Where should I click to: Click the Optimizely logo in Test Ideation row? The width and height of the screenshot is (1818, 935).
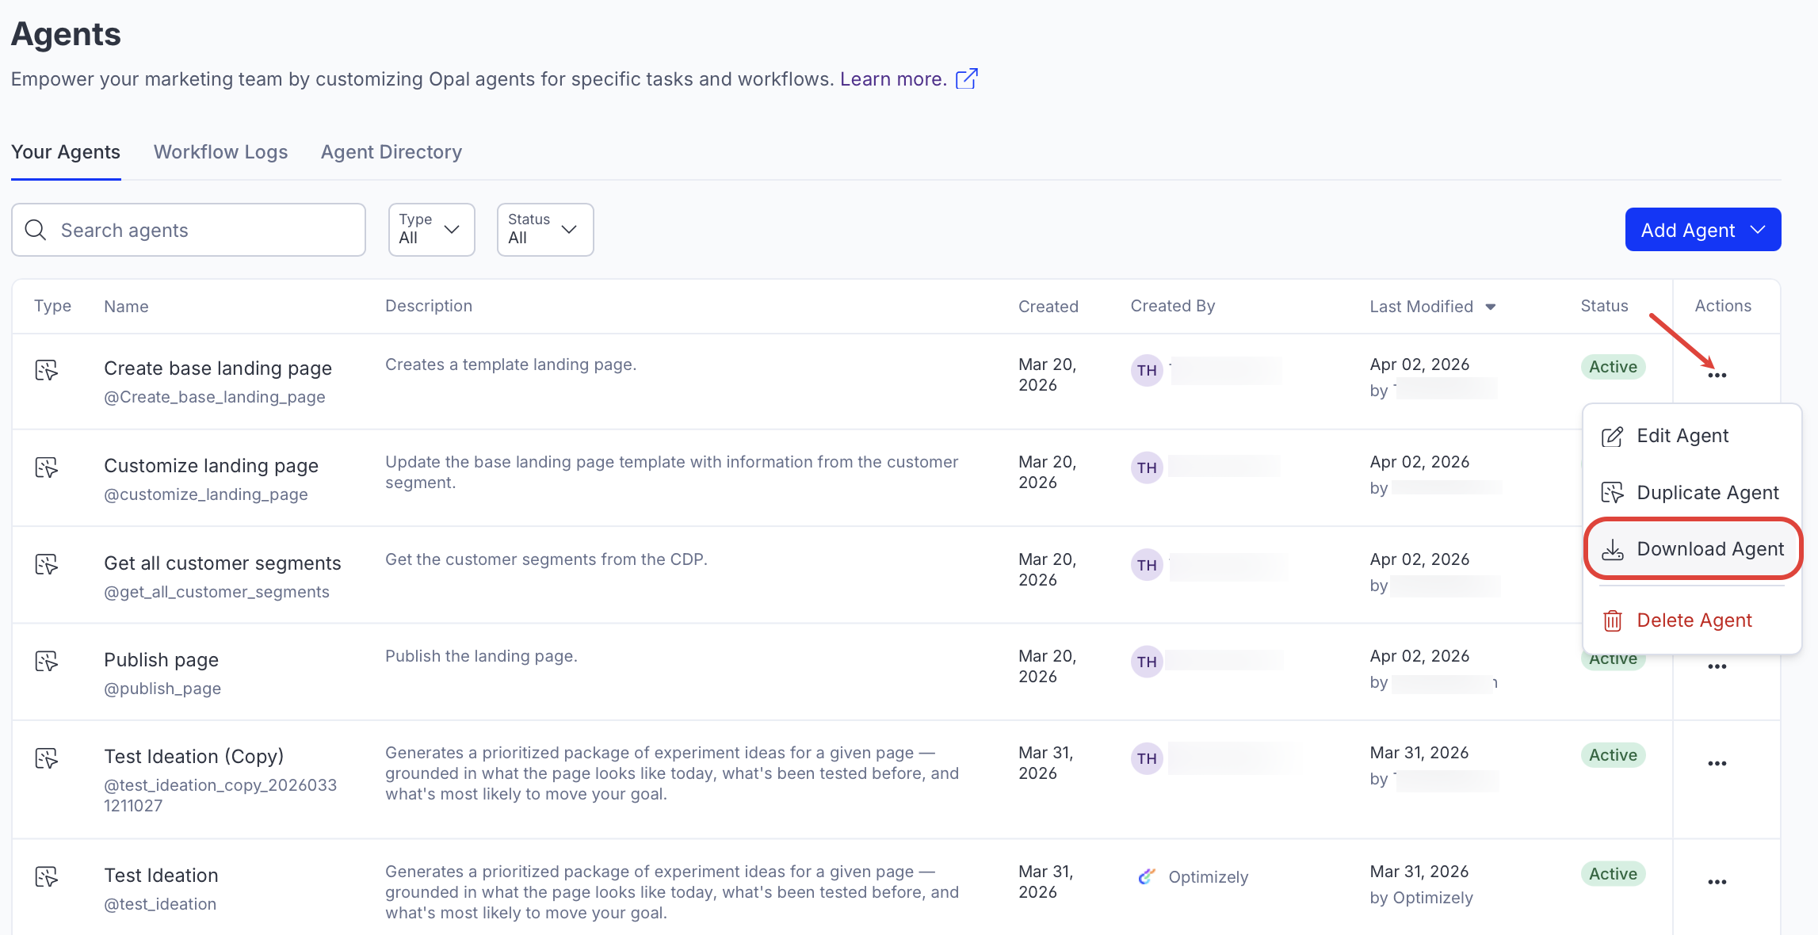click(x=1146, y=876)
